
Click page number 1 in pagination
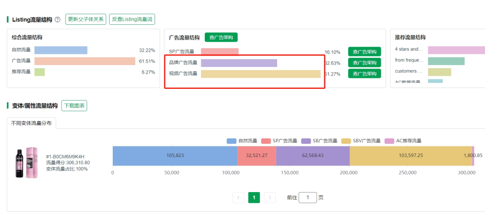(254, 197)
